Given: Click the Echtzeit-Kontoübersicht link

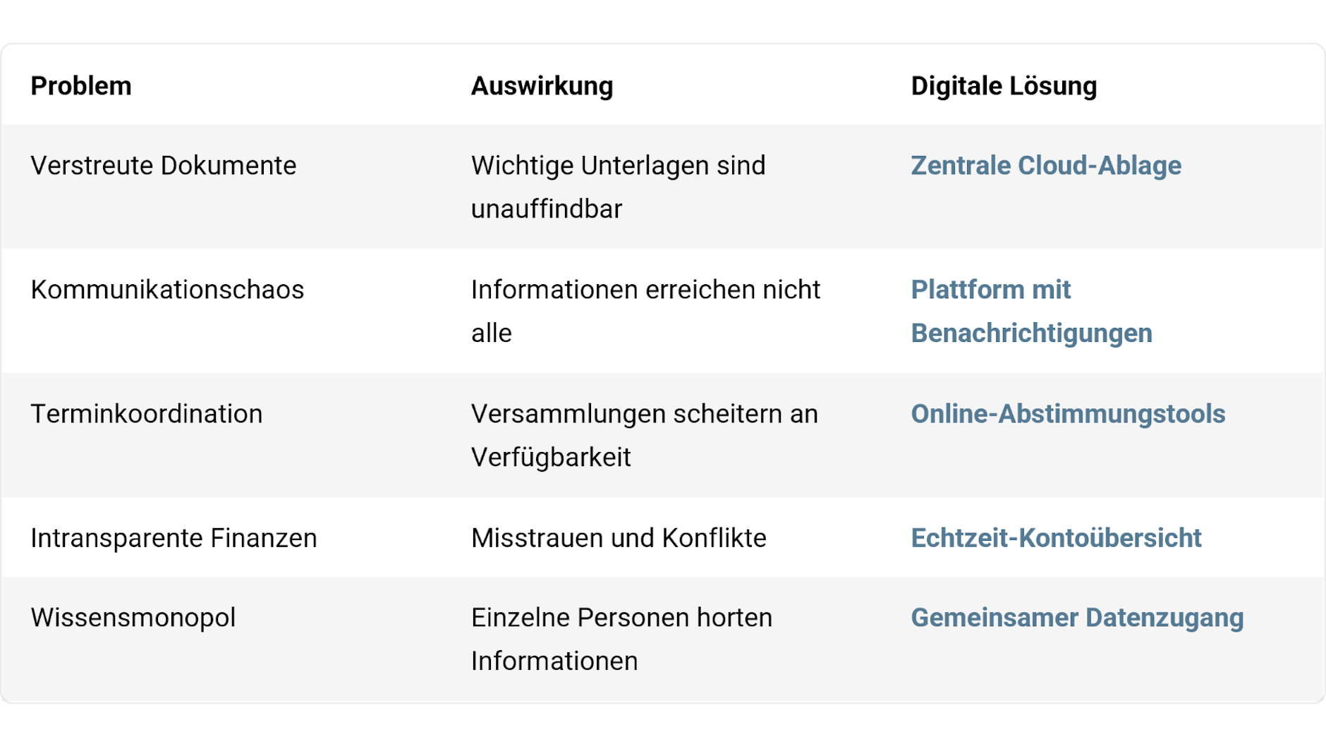Looking at the screenshot, I should 1056,538.
